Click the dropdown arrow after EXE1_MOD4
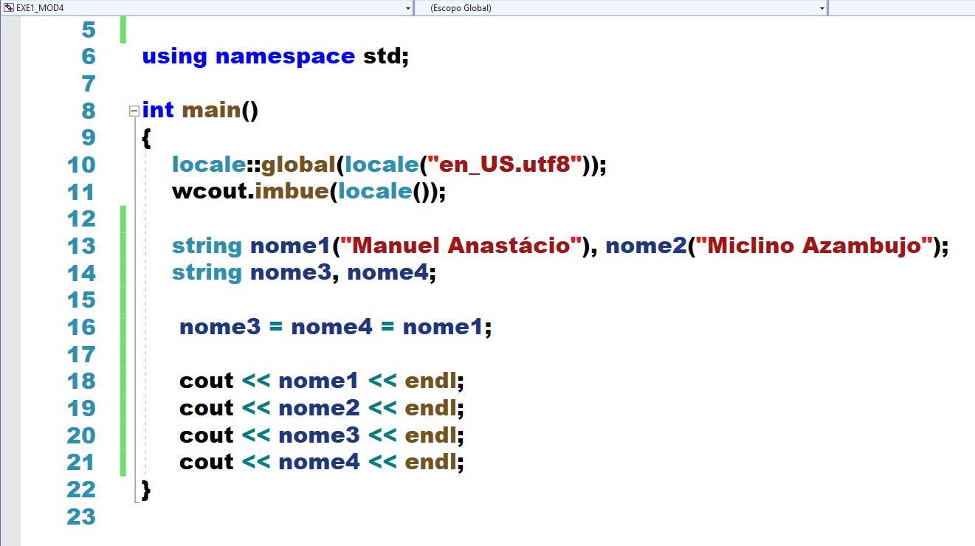 407,7
